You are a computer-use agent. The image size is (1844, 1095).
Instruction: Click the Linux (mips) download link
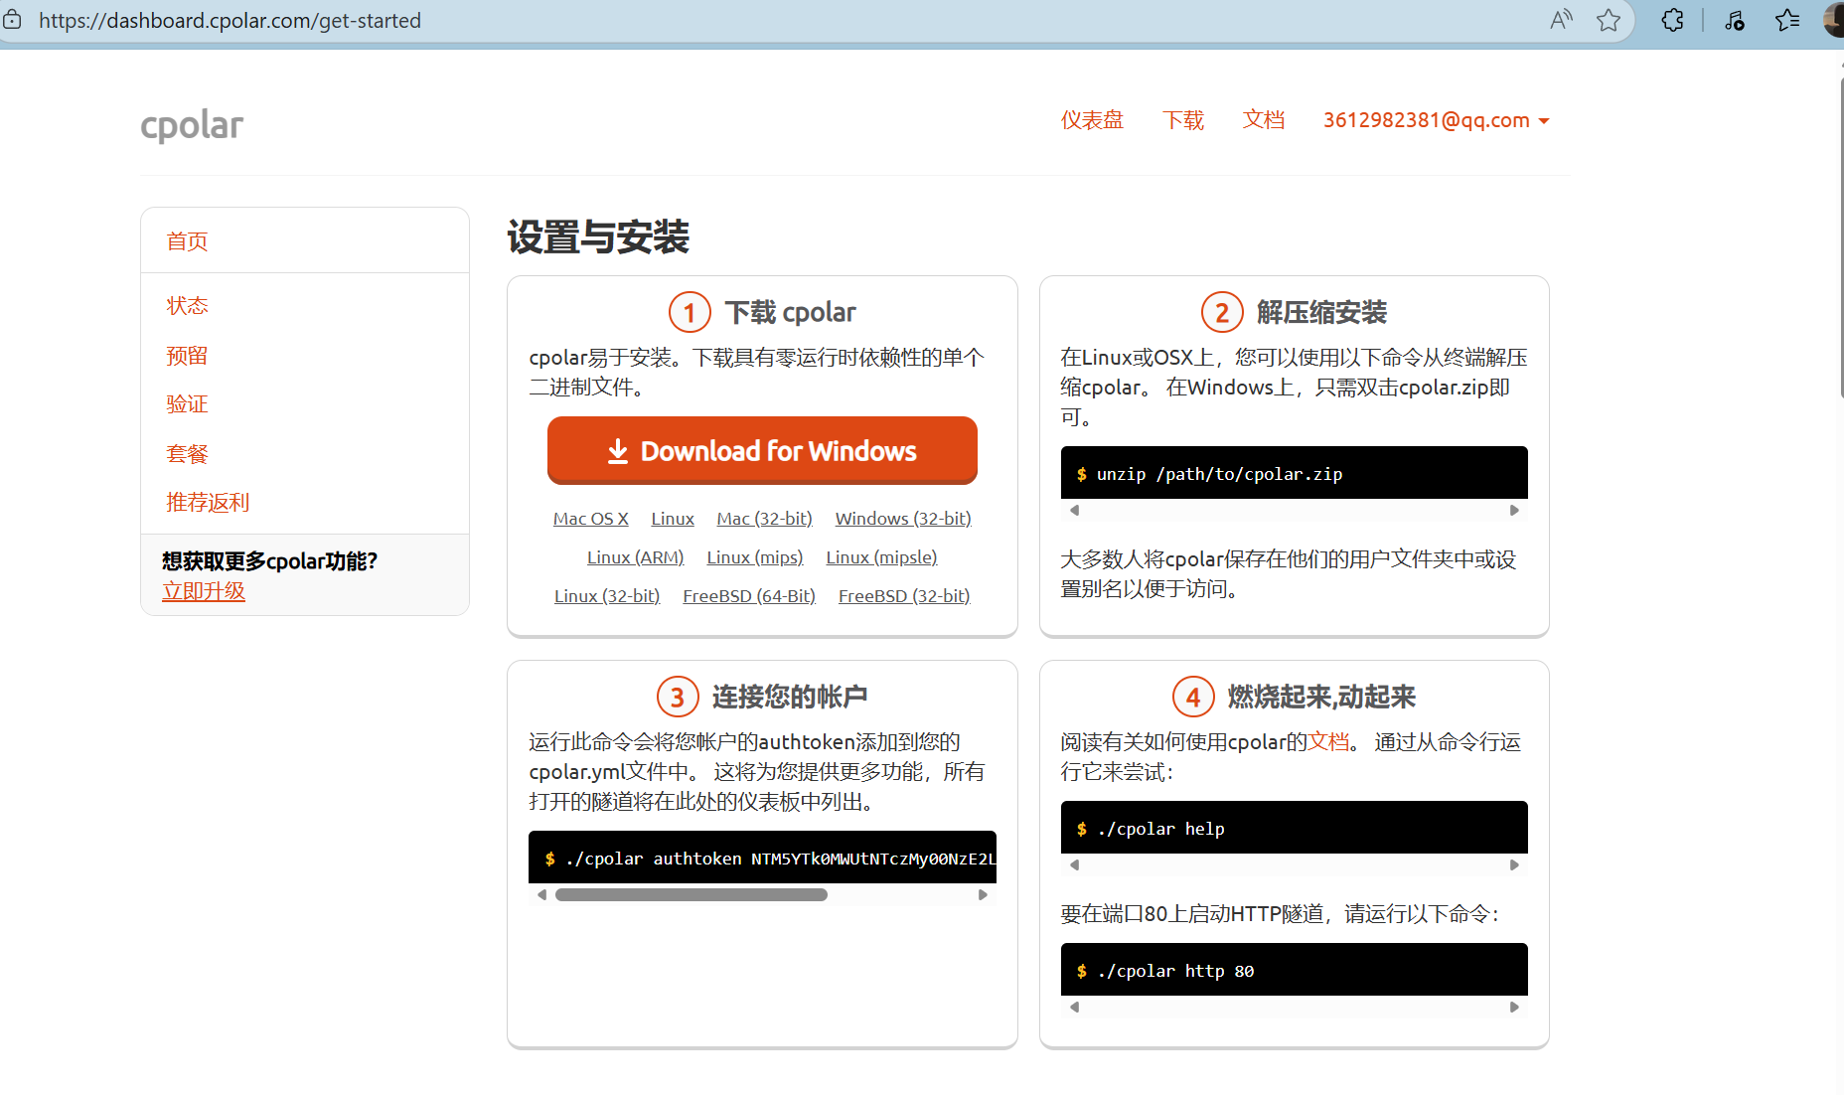755,557
